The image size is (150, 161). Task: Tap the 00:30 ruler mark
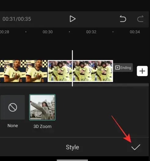click(x=48, y=32)
